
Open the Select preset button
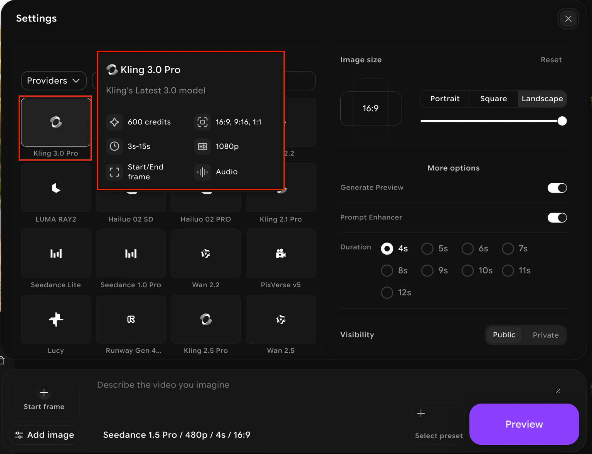click(439, 424)
